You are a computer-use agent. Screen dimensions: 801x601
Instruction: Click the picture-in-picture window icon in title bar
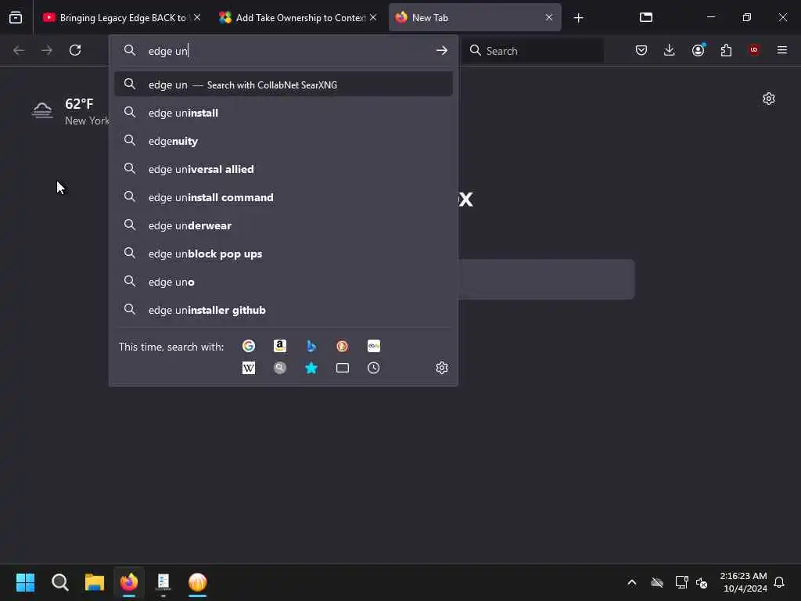click(x=646, y=17)
